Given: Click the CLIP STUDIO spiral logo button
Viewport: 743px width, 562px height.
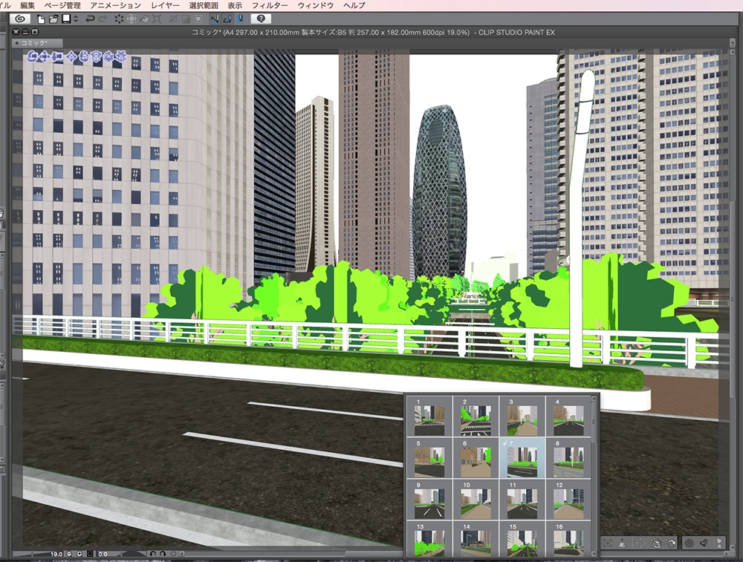Looking at the screenshot, I should 20,19.
